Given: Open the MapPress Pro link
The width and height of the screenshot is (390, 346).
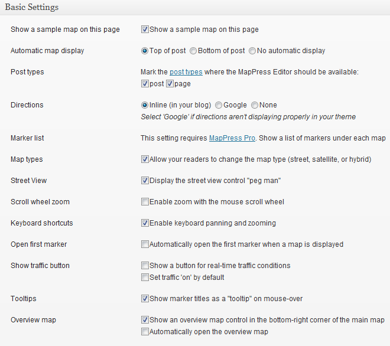Looking at the screenshot, I should (x=232, y=138).
